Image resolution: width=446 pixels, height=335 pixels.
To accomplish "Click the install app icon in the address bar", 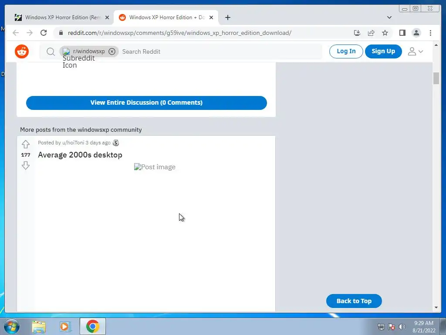I will coord(357,33).
